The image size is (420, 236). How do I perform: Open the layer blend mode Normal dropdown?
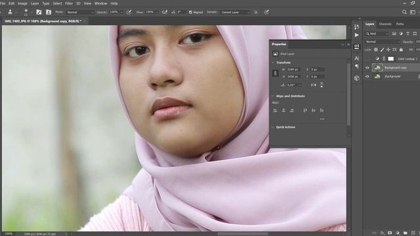point(383,42)
